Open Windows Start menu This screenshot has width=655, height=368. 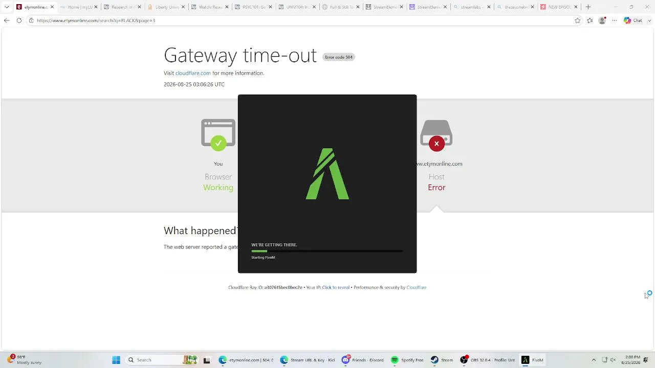(x=116, y=360)
